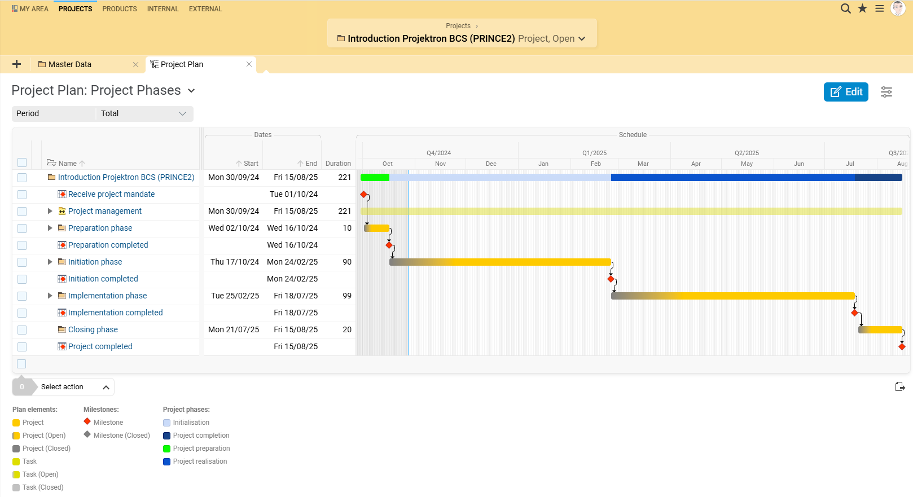Click the Duration column header
The width and height of the screenshot is (913, 497).
(338, 164)
